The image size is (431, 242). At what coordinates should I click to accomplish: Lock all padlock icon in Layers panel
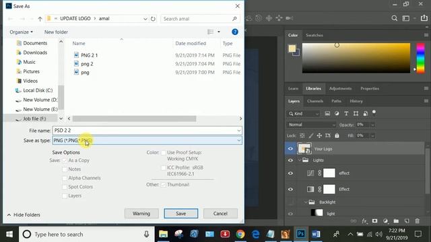337,136
